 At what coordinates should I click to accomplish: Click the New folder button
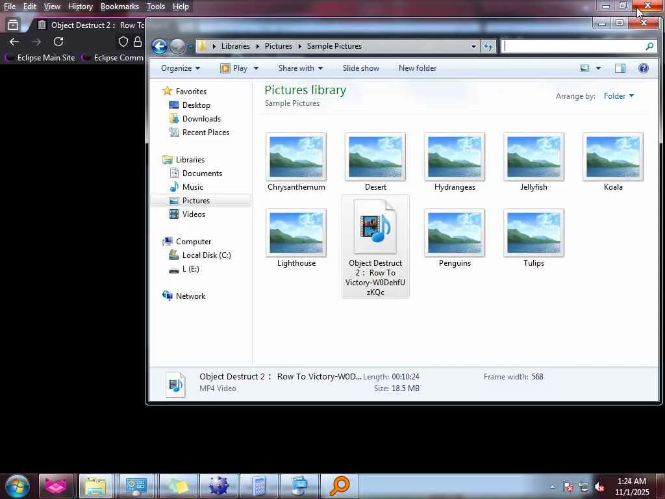[x=418, y=68]
